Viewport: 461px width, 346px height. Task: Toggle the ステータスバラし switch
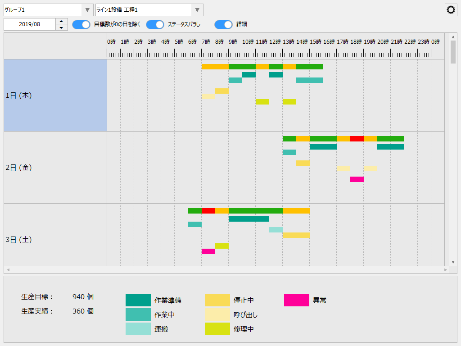point(155,25)
